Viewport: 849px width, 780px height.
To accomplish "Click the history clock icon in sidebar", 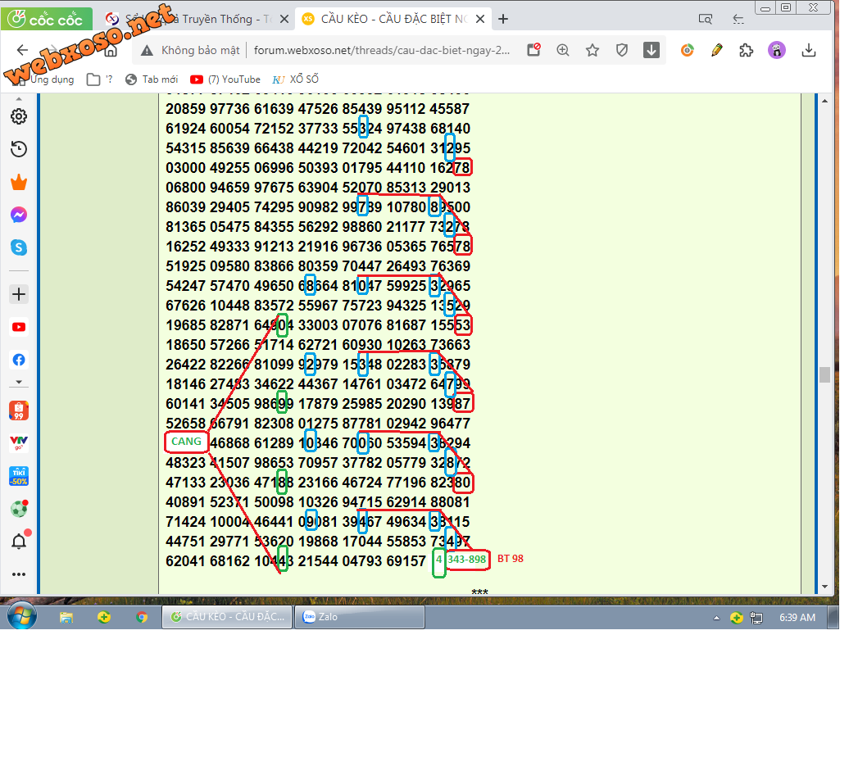I will (x=18, y=149).
